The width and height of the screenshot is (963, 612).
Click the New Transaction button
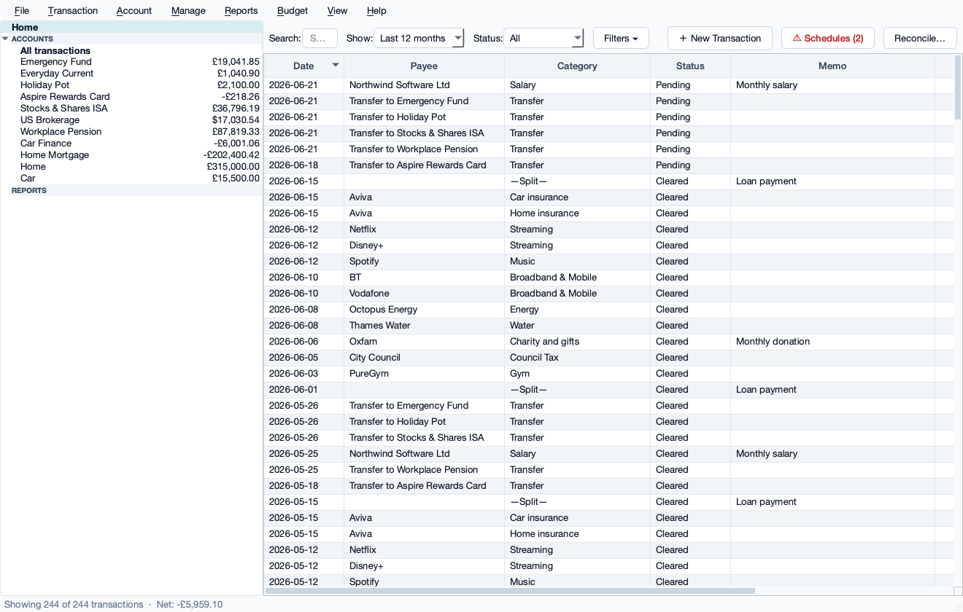click(720, 39)
